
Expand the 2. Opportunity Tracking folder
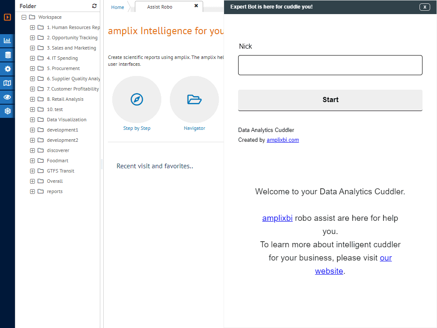click(x=32, y=38)
